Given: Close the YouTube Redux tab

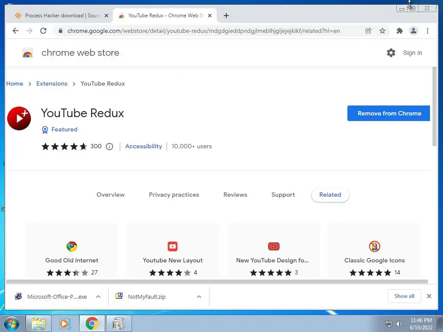Looking at the screenshot, I should pyautogui.click(x=210, y=16).
